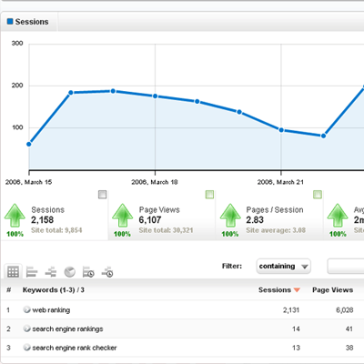
Task: Click the Sessions value 2,158
Action: pyautogui.click(x=42, y=220)
